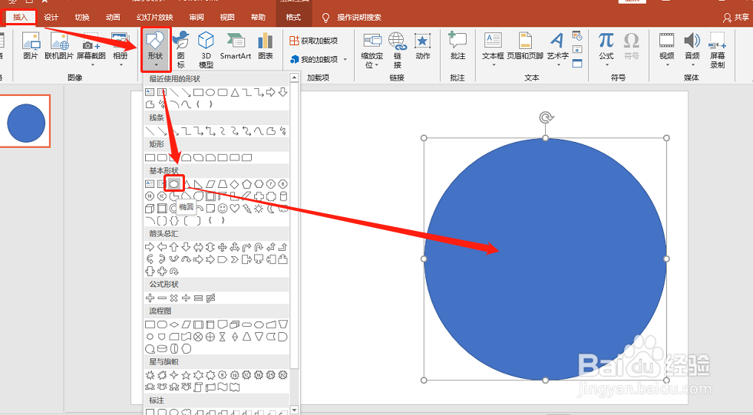Open the 视图 tab

(227, 18)
